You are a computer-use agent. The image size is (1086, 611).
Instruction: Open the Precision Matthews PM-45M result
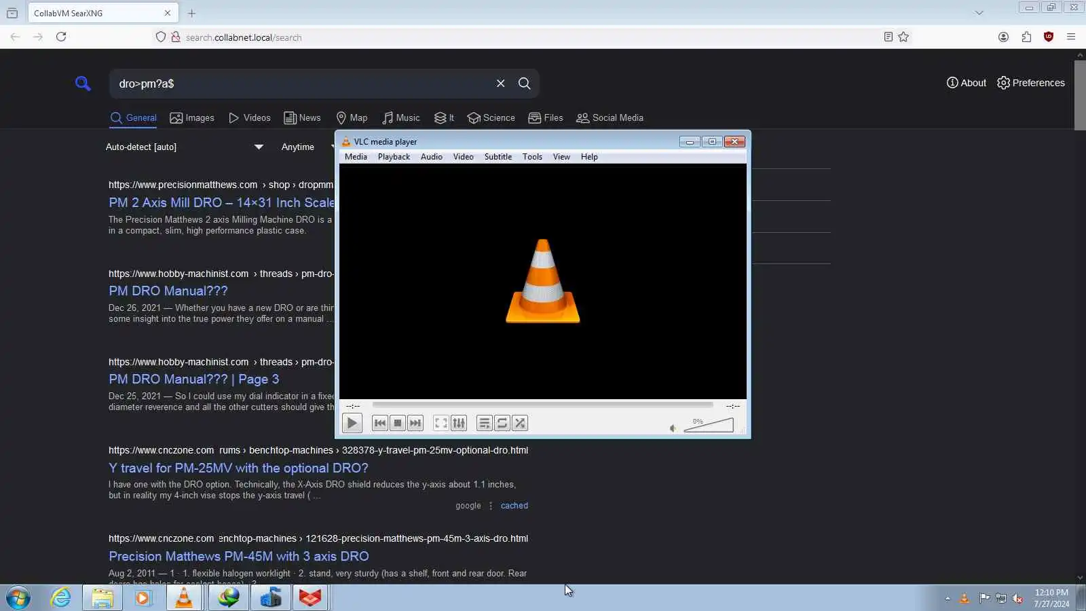239,557
